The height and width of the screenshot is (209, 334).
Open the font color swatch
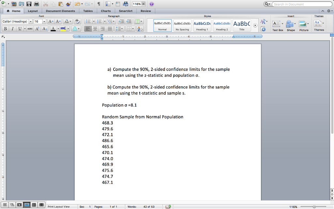point(53,29)
